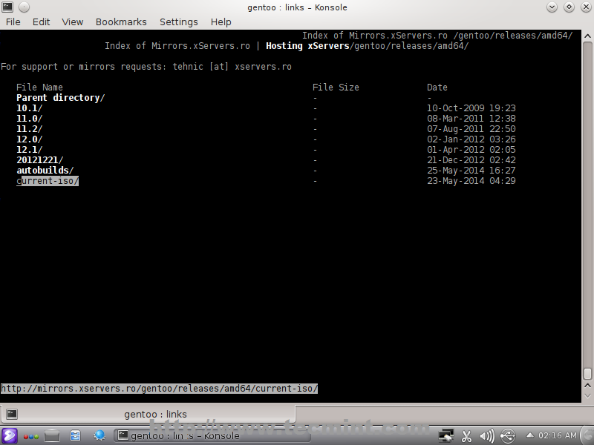
Task: Open the 12.1/ release directory
Action: 29,149
